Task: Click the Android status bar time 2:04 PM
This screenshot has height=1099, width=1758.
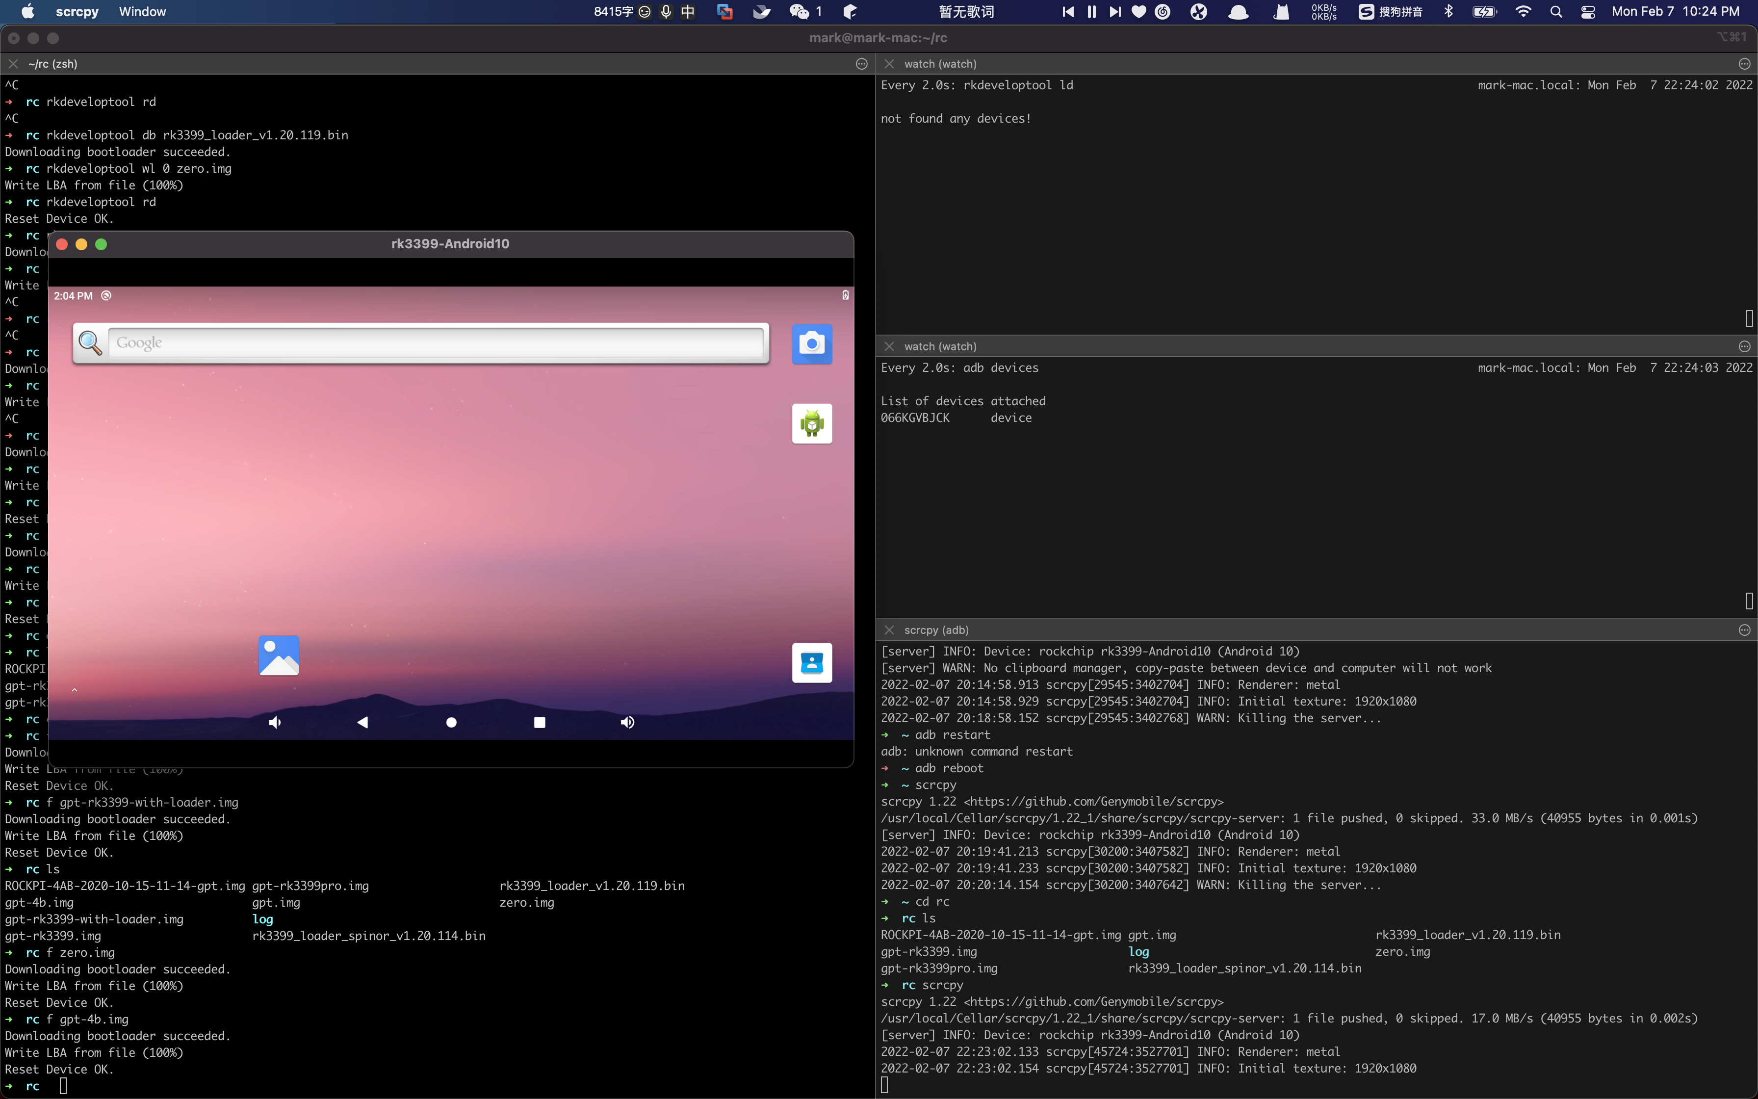Action: pos(74,296)
